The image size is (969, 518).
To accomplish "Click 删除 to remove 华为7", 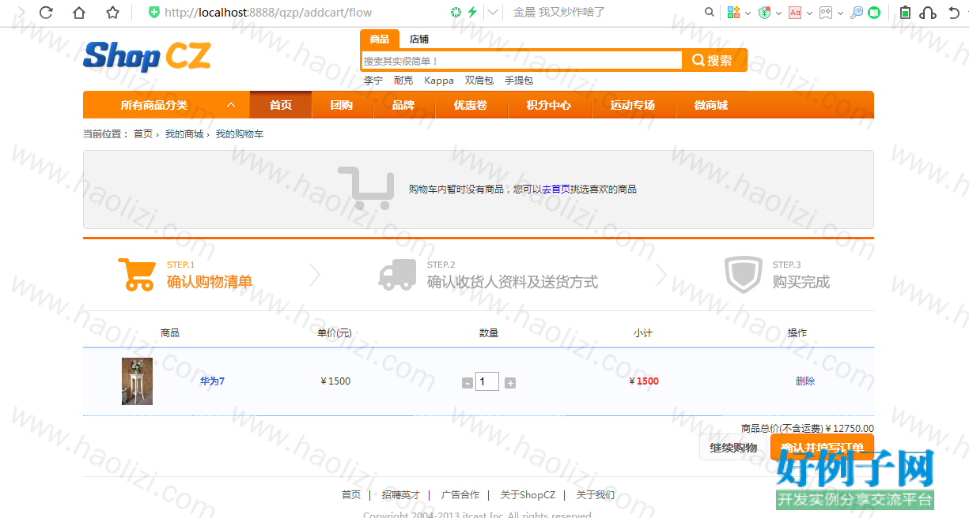I will click(805, 381).
